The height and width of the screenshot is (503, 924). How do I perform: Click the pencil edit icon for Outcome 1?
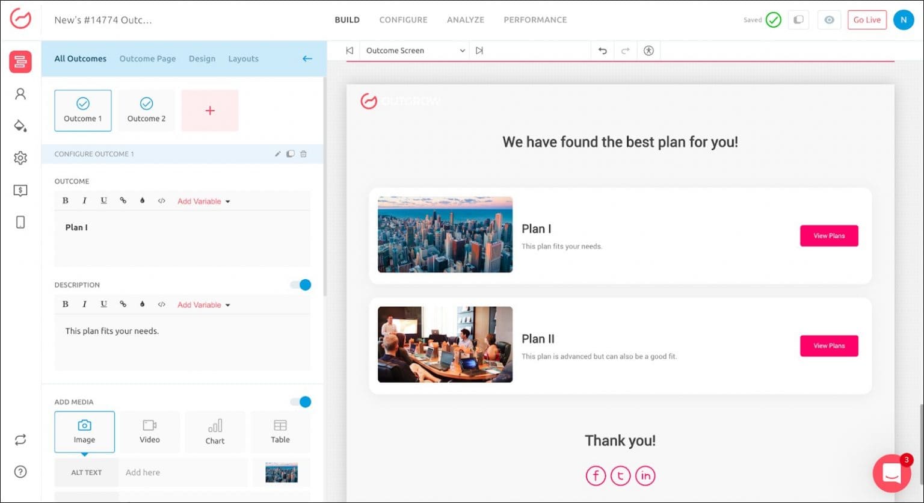(277, 154)
